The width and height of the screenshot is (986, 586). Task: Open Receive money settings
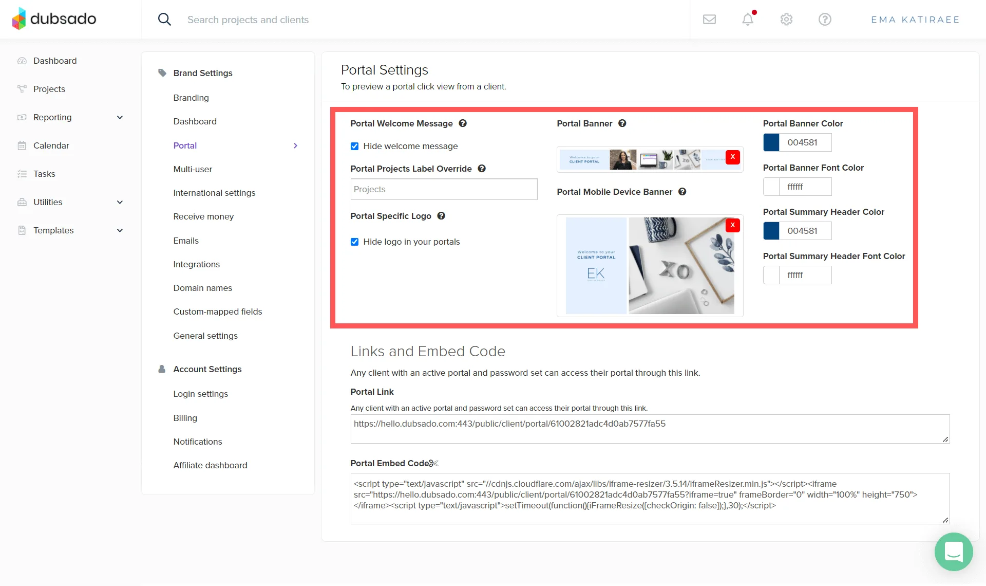click(x=203, y=216)
